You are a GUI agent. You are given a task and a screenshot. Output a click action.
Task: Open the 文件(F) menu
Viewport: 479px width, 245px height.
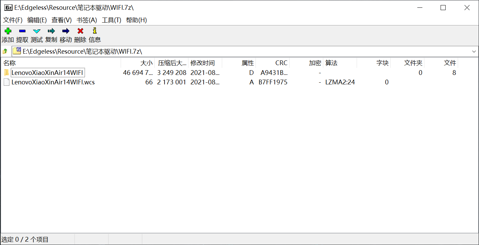click(x=13, y=20)
